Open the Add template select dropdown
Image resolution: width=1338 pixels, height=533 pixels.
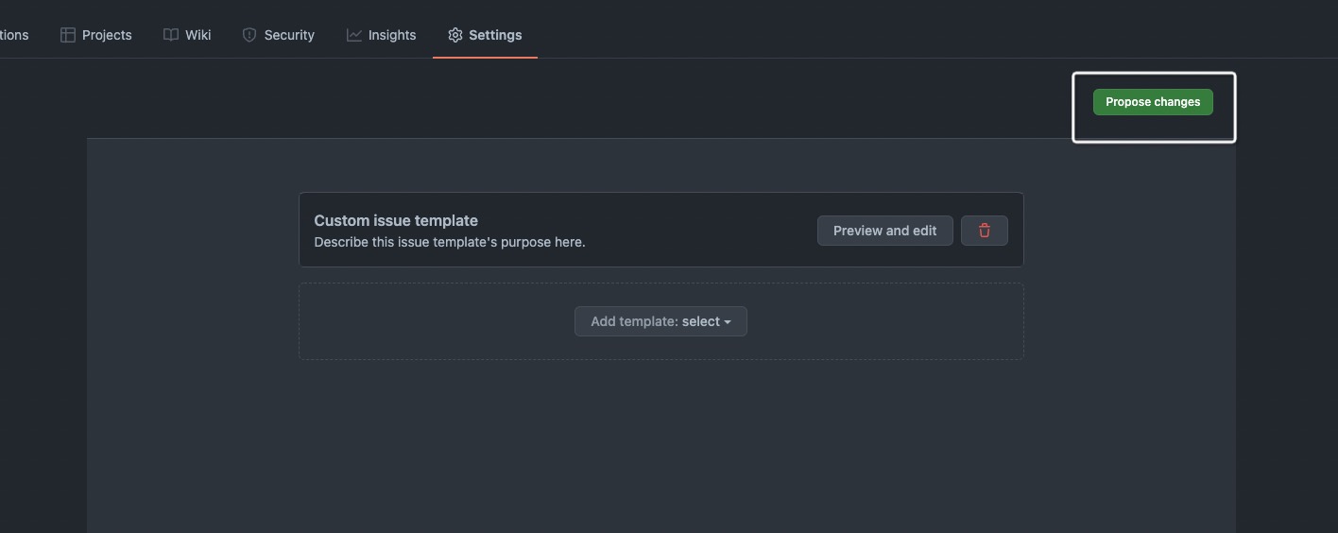click(x=660, y=321)
